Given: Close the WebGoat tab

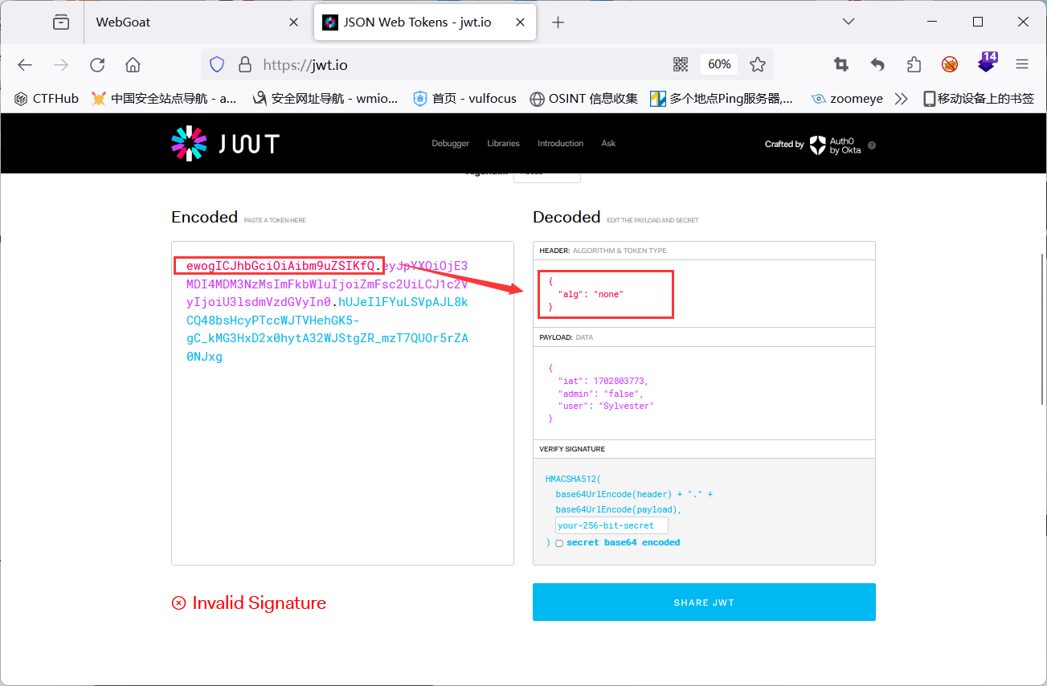Looking at the screenshot, I should tap(294, 22).
